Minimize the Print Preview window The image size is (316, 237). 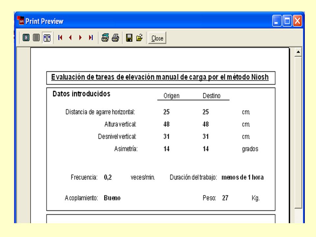click(x=277, y=20)
